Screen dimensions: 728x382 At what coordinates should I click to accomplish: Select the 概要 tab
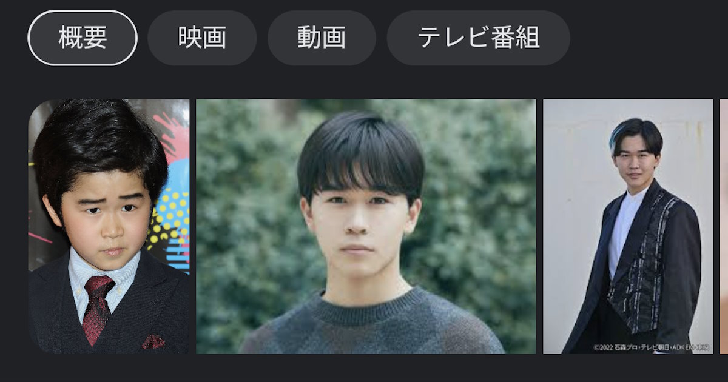[x=83, y=38]
